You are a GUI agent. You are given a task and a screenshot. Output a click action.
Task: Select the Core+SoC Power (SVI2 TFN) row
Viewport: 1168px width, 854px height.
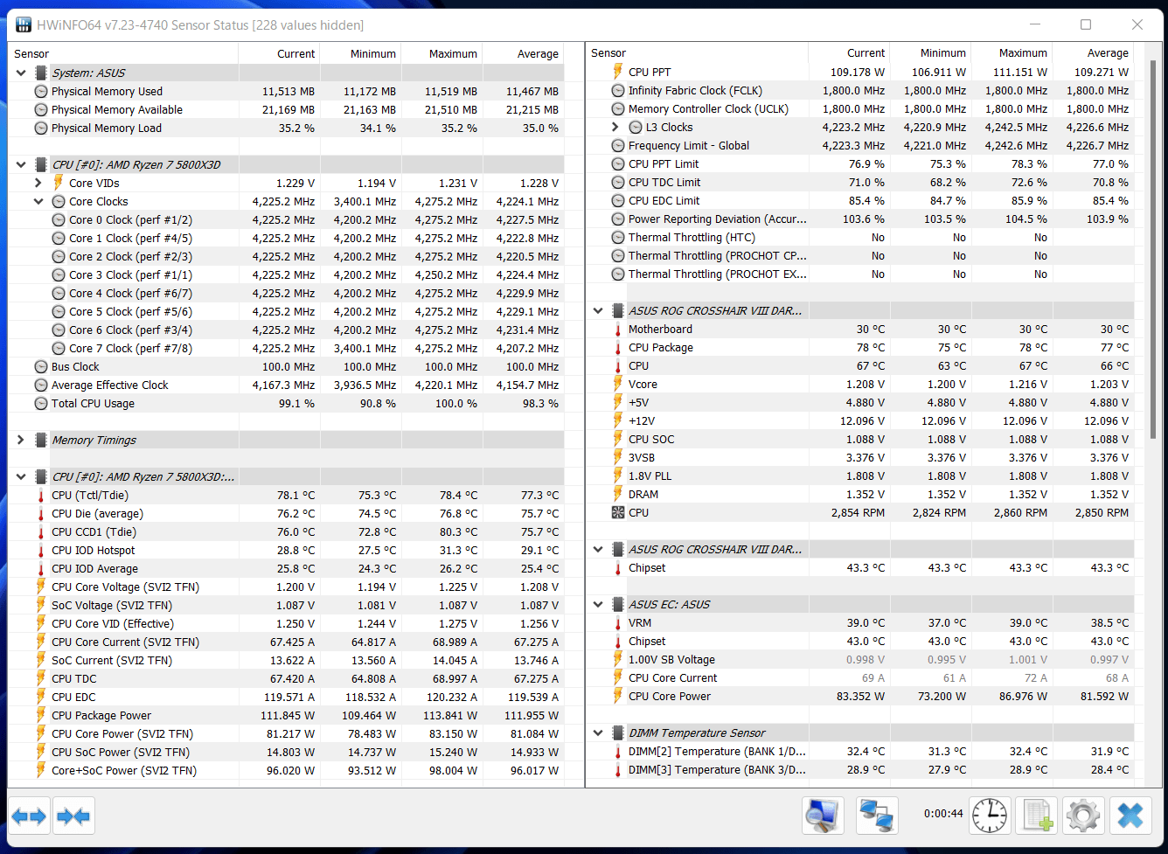coord(286,771)
